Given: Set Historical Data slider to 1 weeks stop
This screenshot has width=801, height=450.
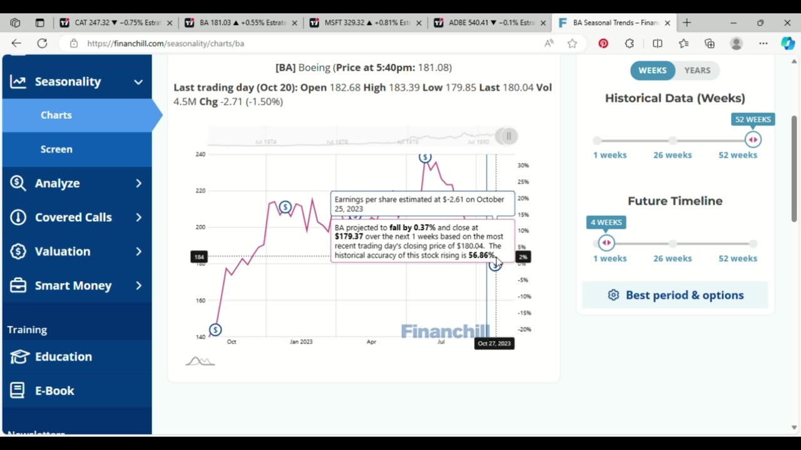Looking at the screenshot, I should (598, 141).
